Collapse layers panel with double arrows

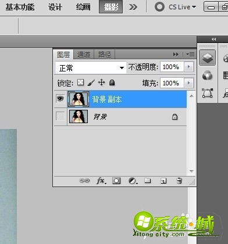pos(176,55)
